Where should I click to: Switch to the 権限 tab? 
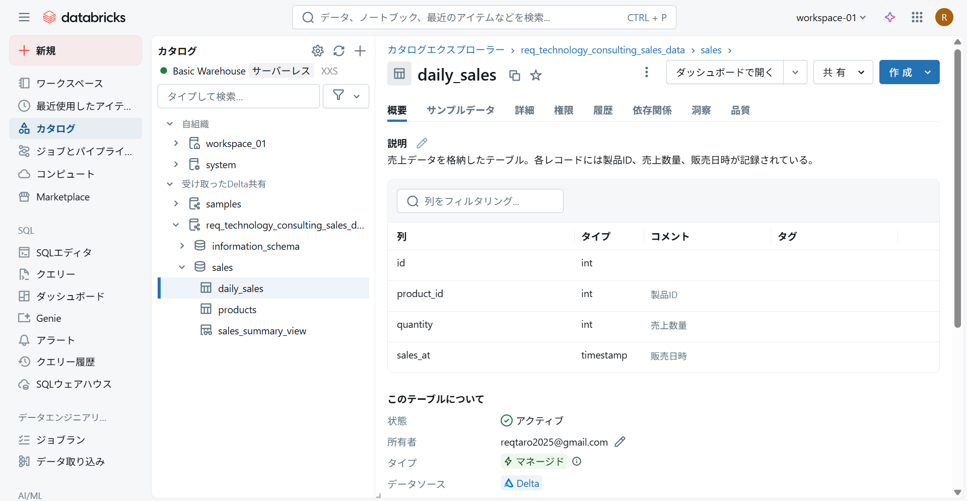click(x=563, y=110)
